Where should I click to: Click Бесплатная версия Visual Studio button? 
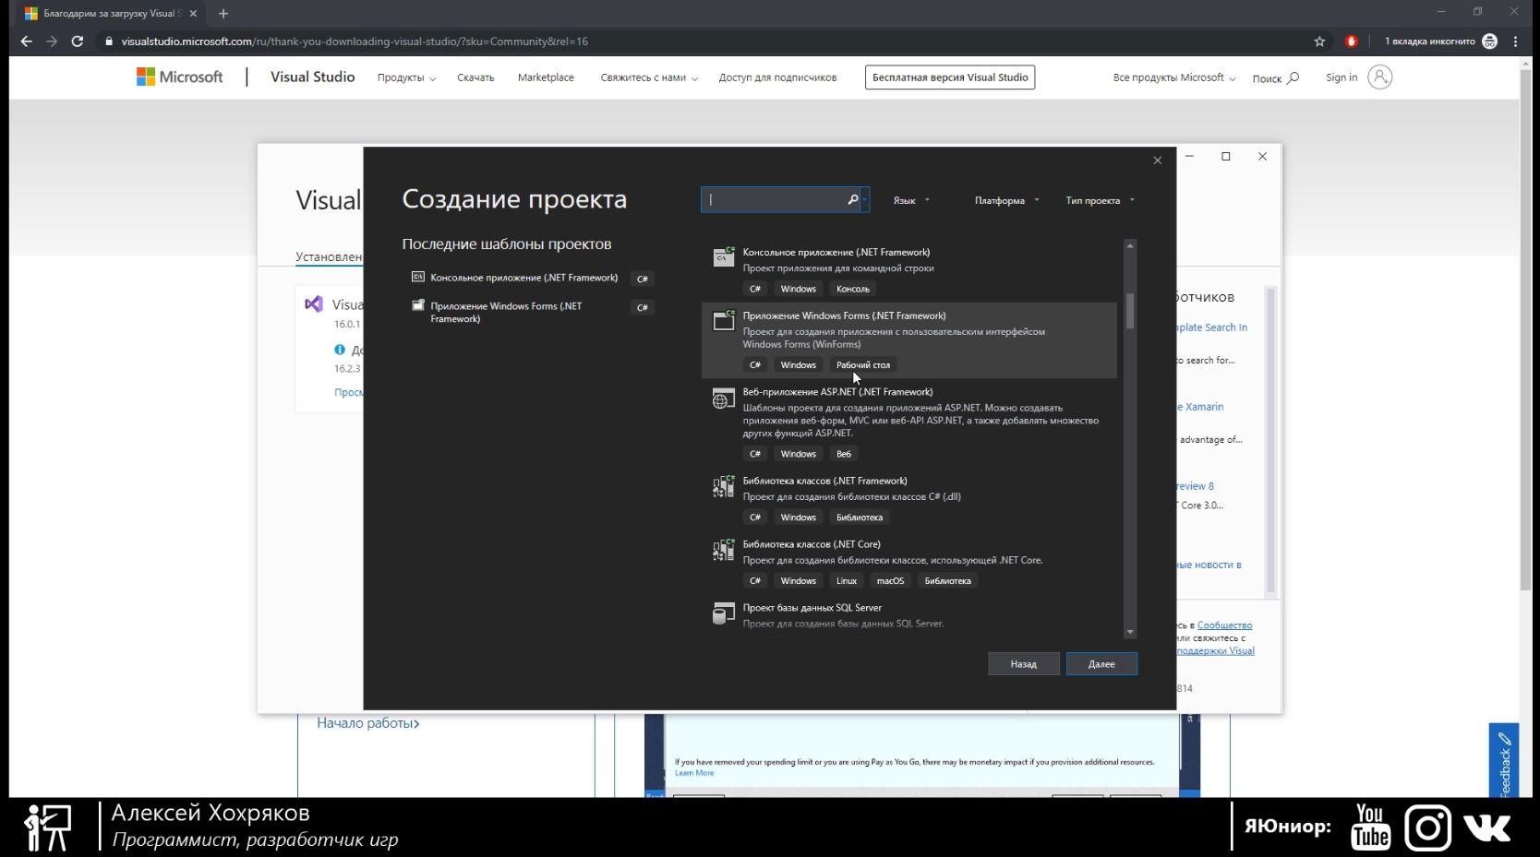pos(950,77)
